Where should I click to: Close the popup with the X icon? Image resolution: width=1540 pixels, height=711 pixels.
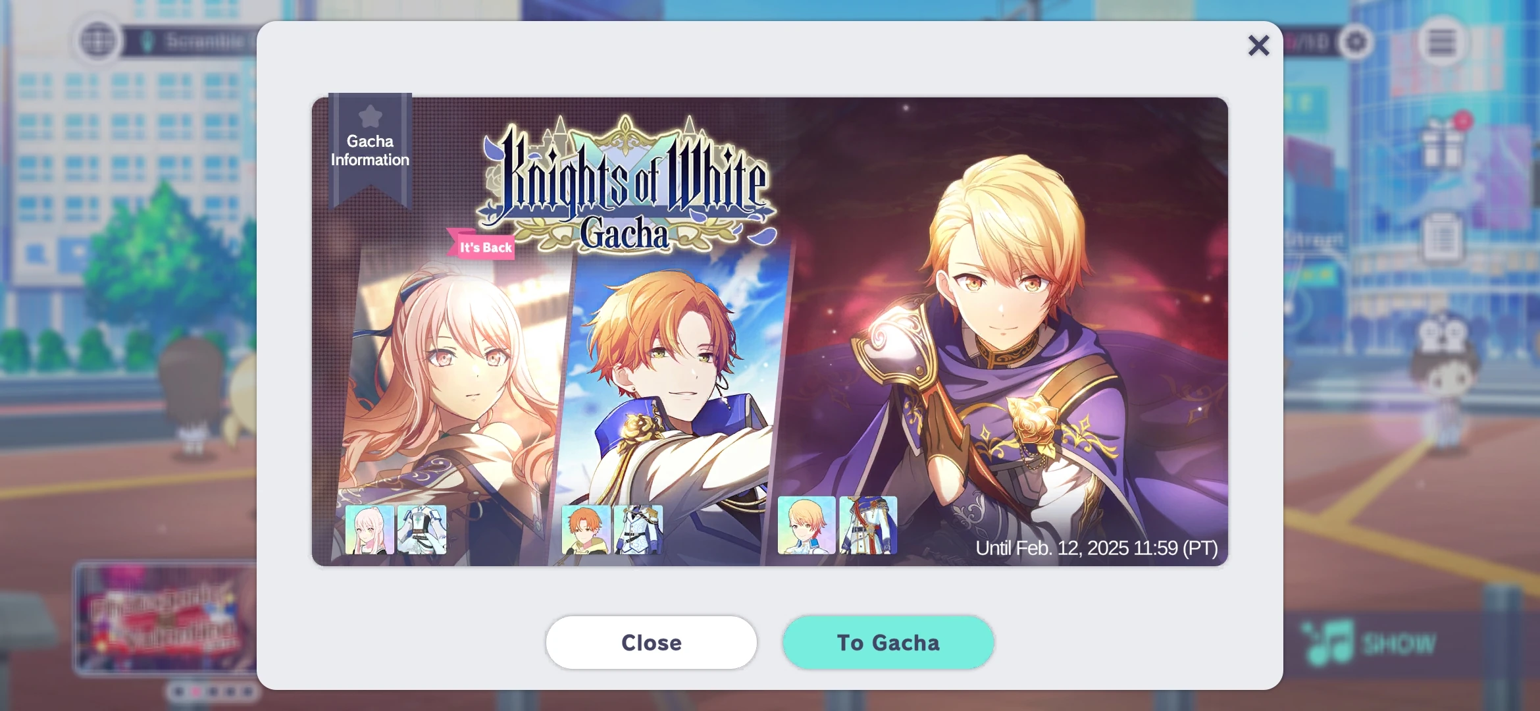click(1258, 45)
